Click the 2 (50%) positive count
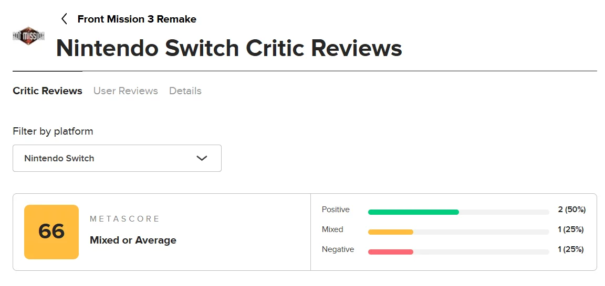The width and height of the screenshot is (605, 286). click(x=571, y=210)
